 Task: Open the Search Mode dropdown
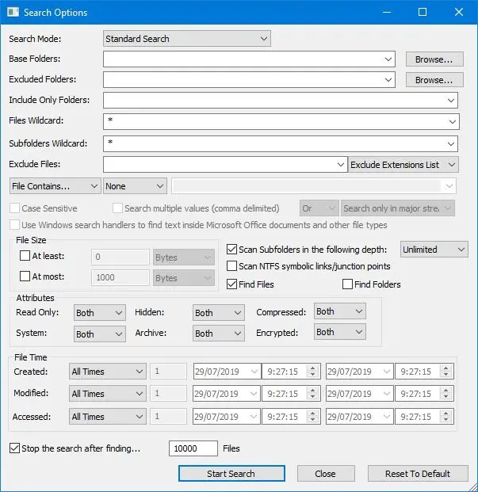pyautogui.click(x=187, y=39)
